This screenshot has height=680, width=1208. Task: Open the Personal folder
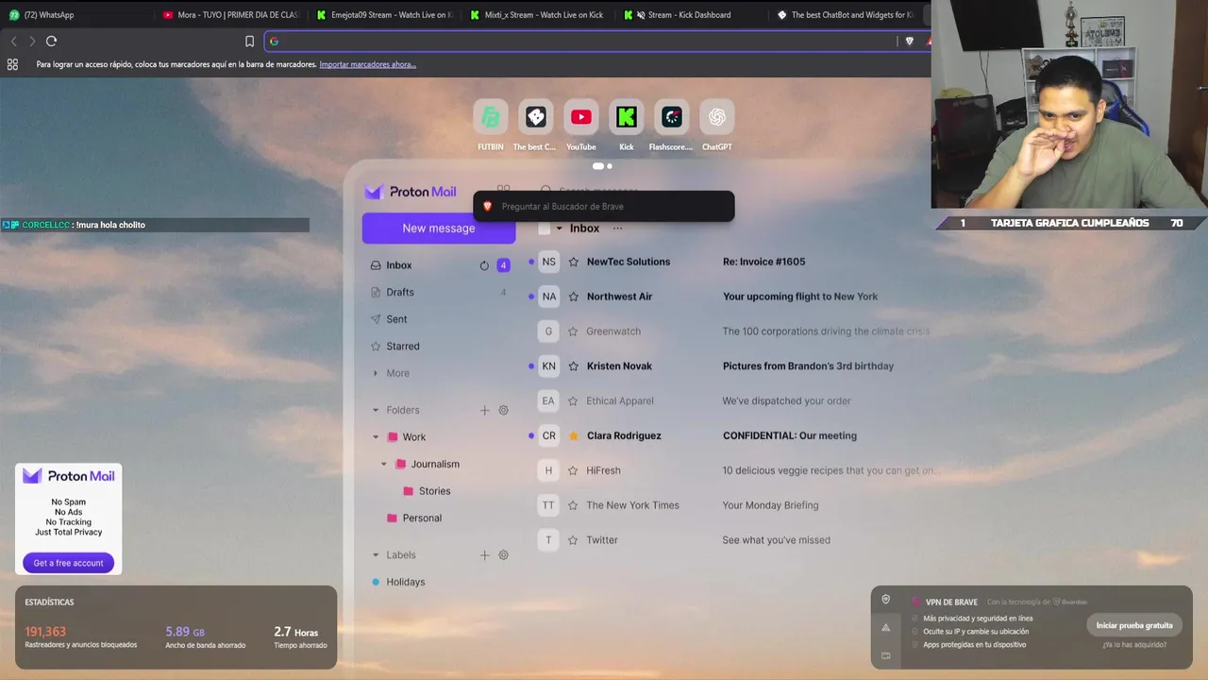422,518
